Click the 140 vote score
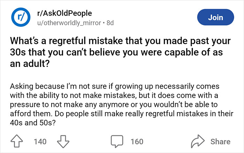This screenshot has height=153, width=244. pos(40,141)
